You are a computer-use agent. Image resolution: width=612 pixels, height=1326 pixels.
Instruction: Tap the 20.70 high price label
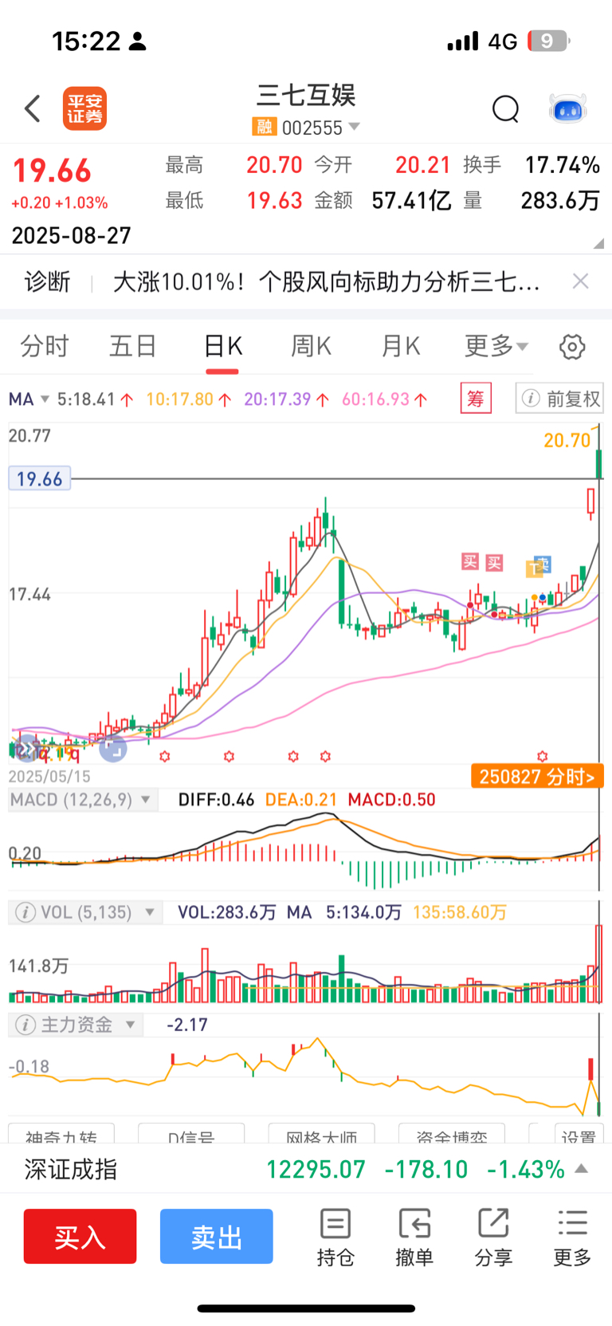click(567, 440)
